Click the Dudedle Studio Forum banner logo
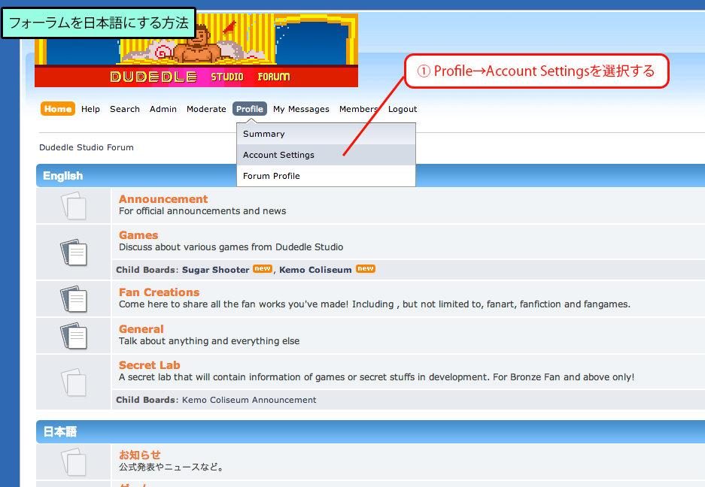This screenshot has width=705, height=487. click(196, 50)
